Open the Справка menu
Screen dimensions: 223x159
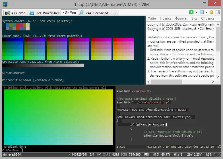click(207, 18)
